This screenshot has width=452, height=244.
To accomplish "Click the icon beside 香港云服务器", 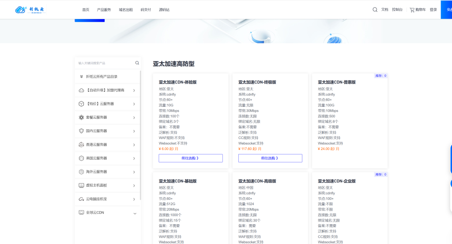I will 81,145.
